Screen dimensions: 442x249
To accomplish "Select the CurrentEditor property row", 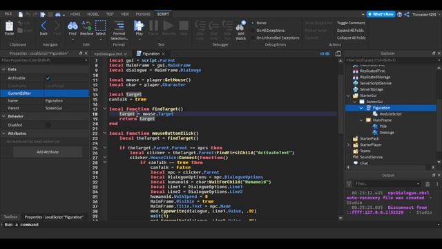I will [44, 93].
